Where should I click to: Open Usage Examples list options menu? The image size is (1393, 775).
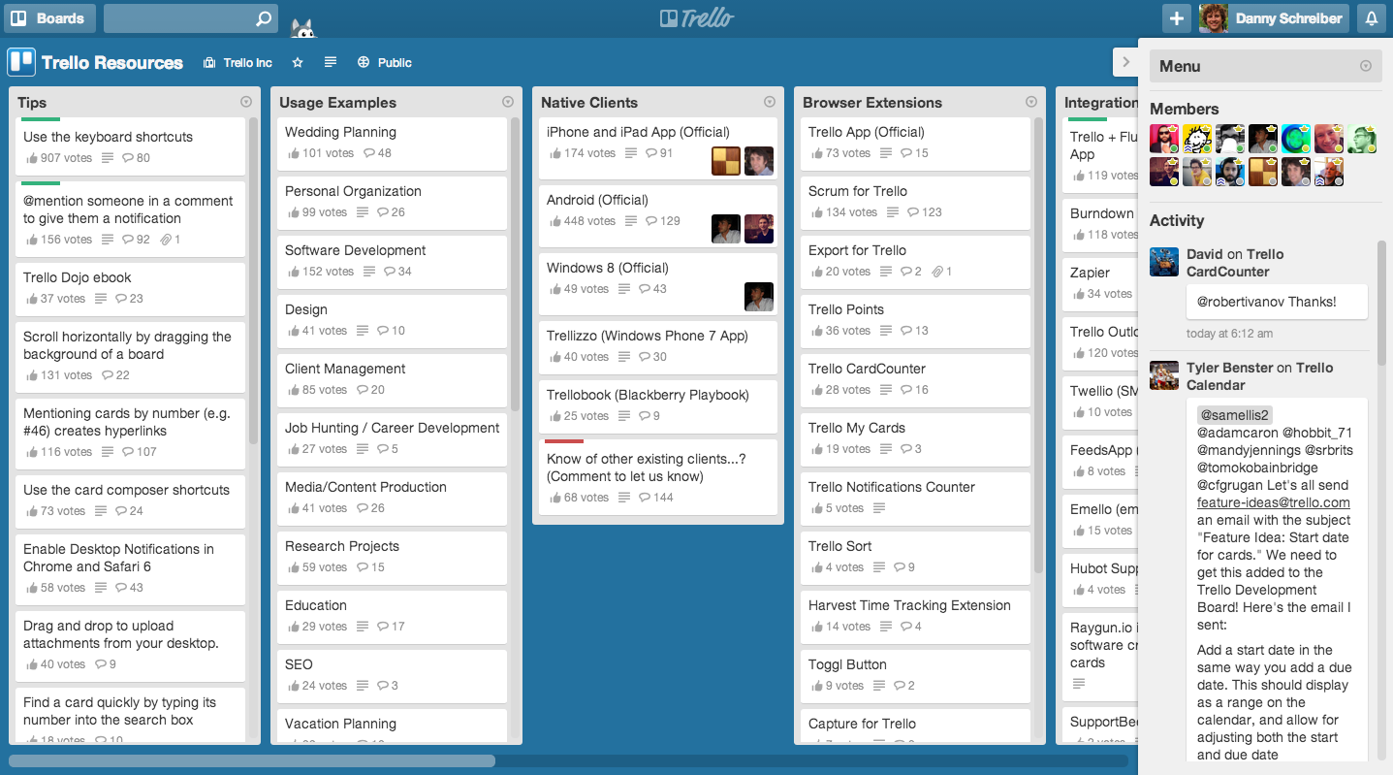[x=508, y=102]
